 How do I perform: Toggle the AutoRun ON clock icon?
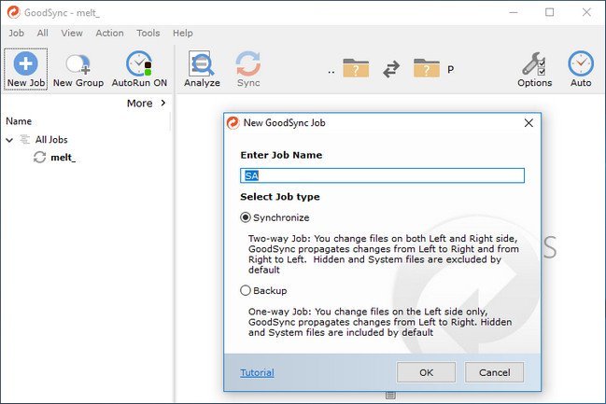pos(140,65)
